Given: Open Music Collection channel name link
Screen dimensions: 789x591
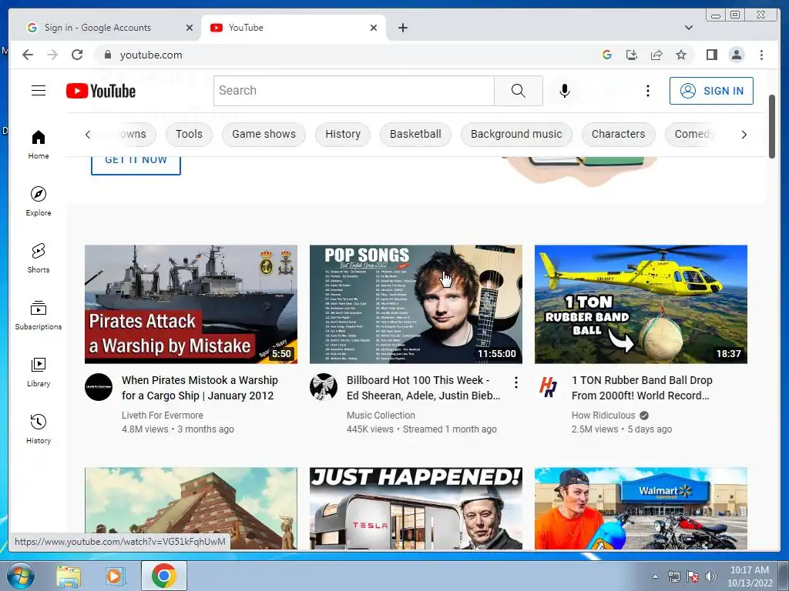Looking at the screenshot, I should [381, 415].
